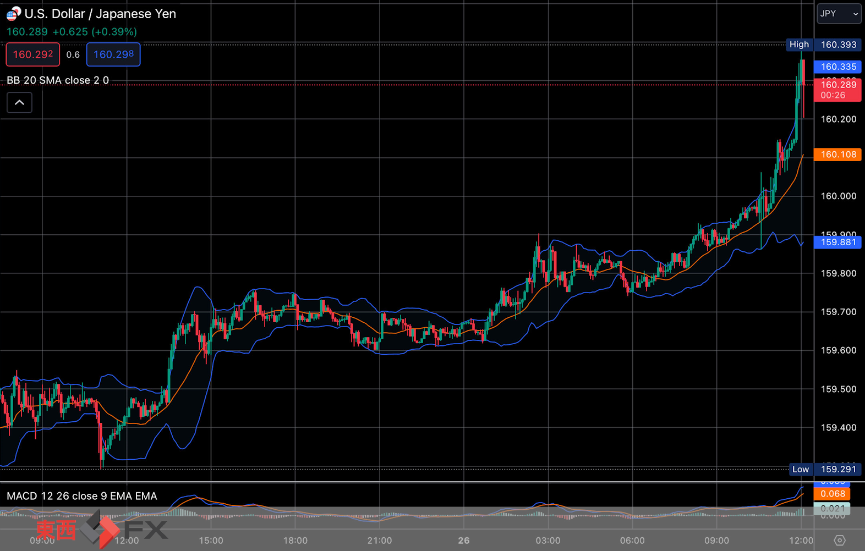The image size is (865, 551).
Task: Click the orange 160.108 basis price tag
Action: tap(838, 155)
